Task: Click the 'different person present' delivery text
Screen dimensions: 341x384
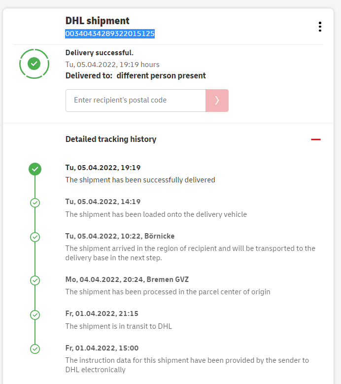Action: pos(161,75)
